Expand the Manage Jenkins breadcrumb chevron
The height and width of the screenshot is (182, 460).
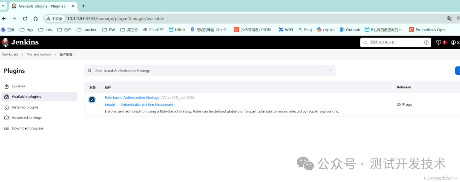(x=55, y=54)
